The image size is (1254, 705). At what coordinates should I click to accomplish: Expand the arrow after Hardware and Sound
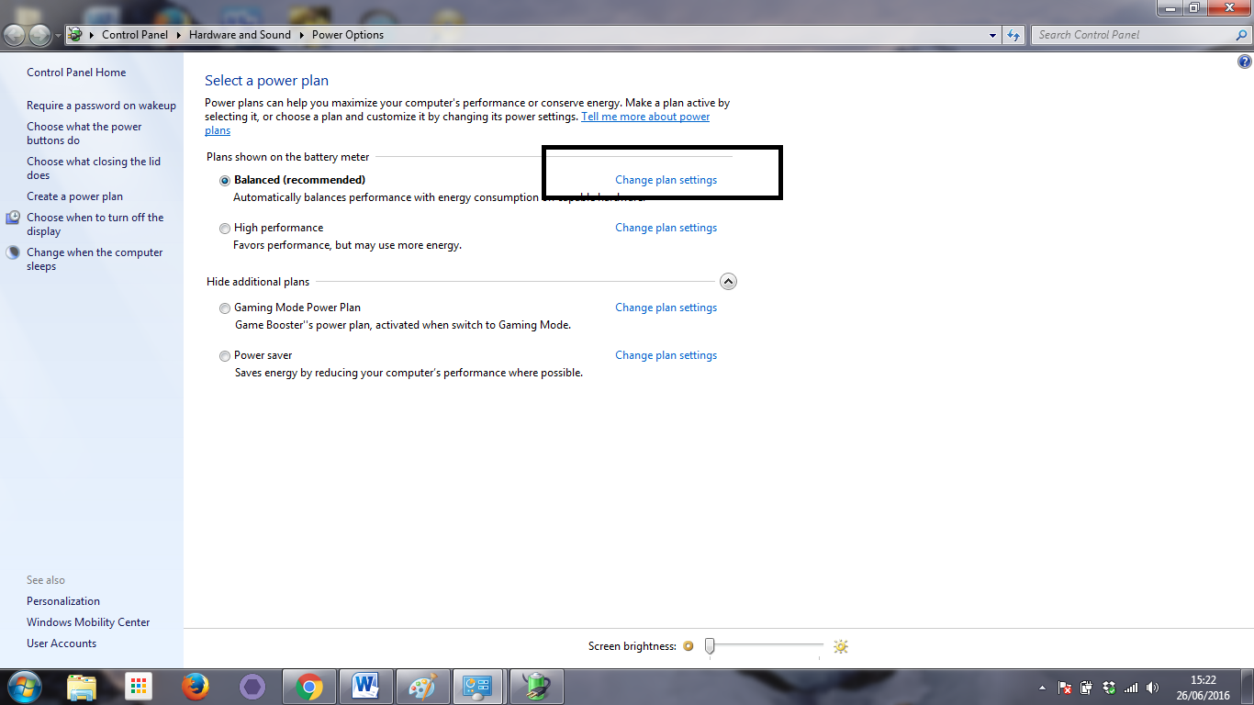[x=302, y=35]
